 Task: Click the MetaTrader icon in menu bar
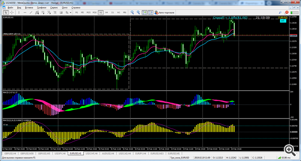(4, 8)
